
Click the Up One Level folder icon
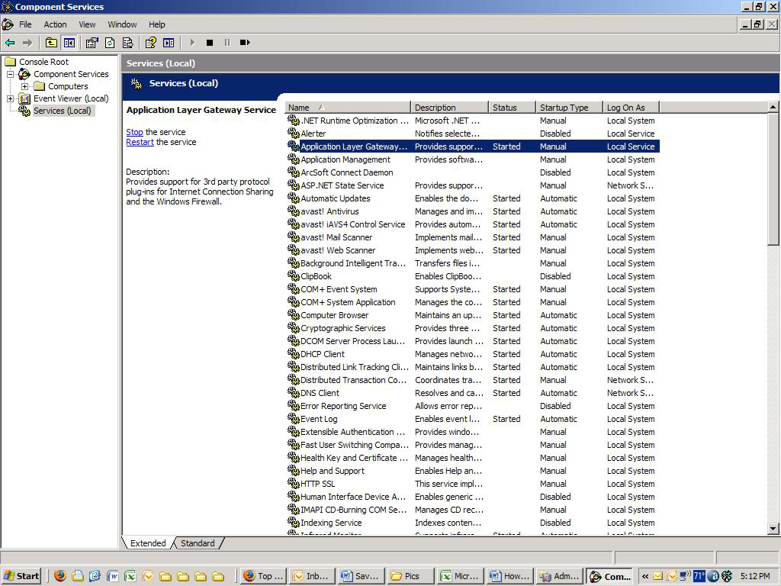[51, 43]
